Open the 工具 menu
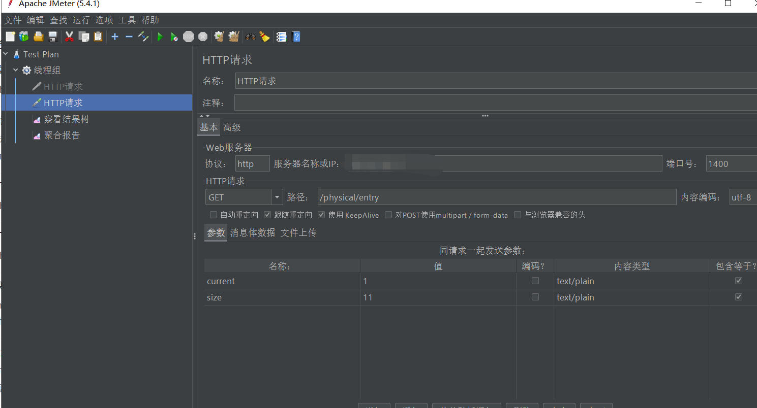Viewport: 757px width, 408px height. 127,20
